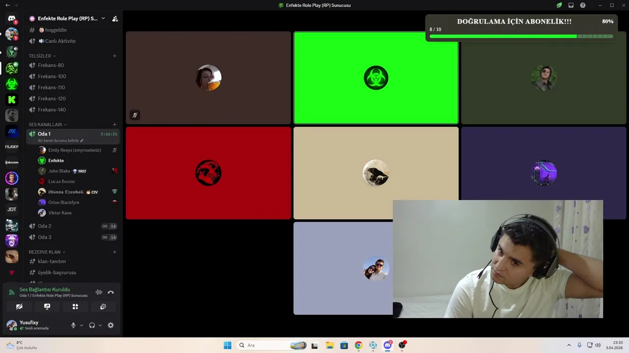Open Yusufixy user profile panel
Image resolution: width=629 pixels, height=353 pixels.
[35, 325]
